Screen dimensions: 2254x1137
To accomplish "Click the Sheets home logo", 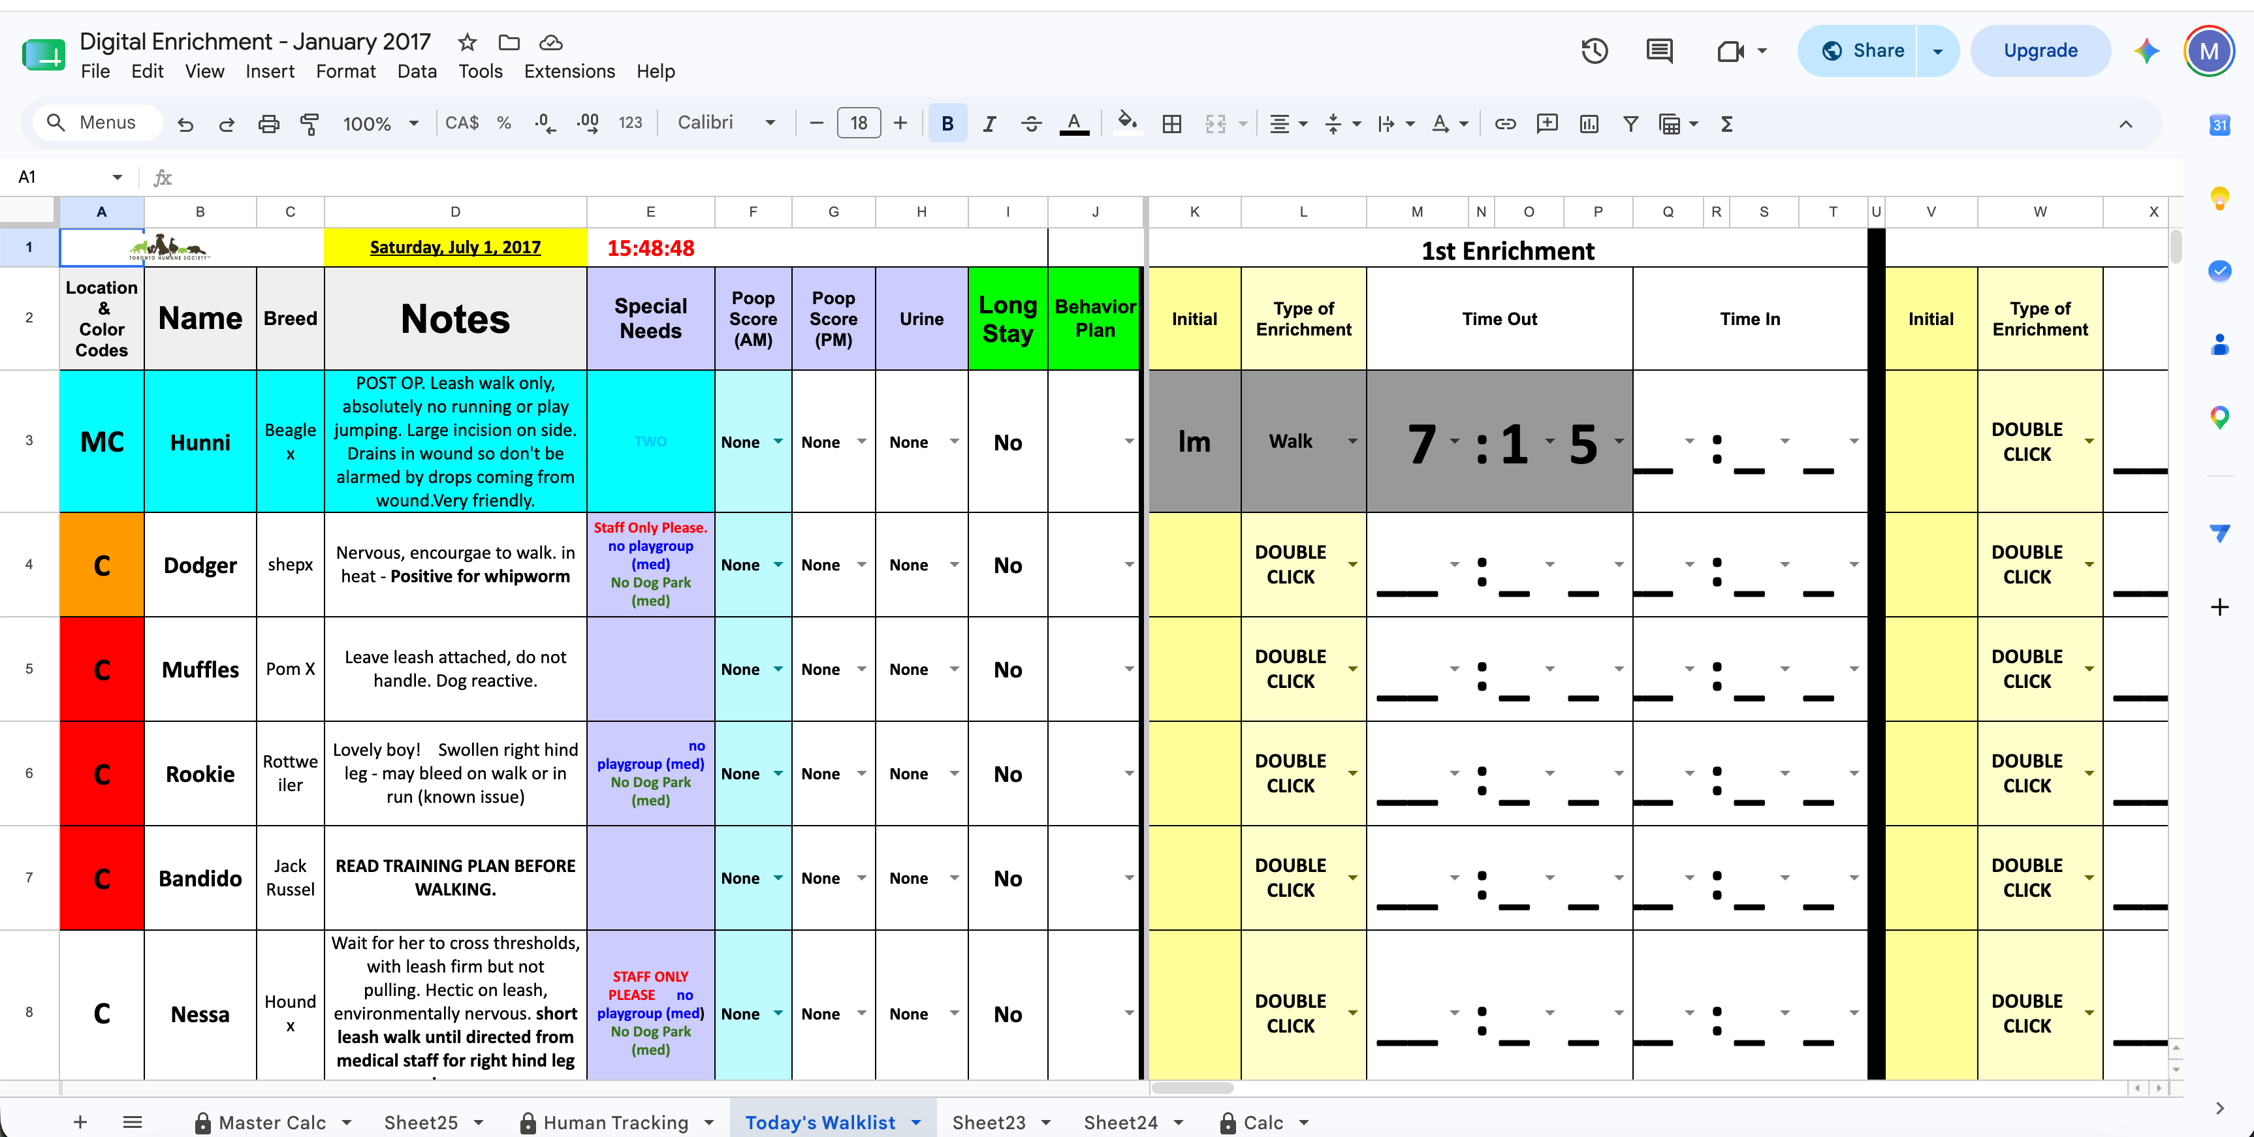I will [44, 54].
